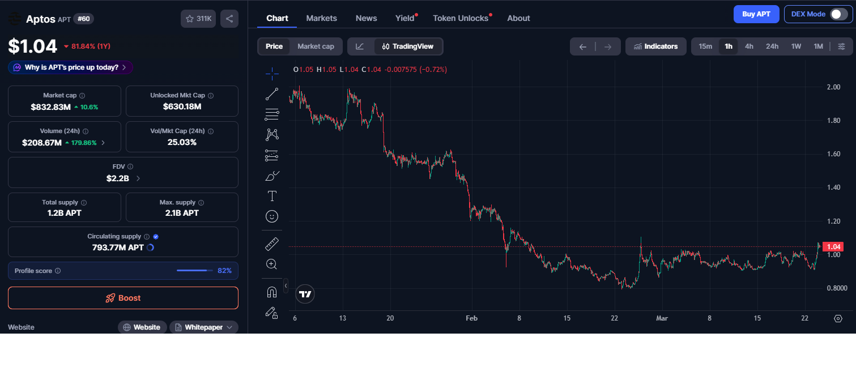
Task: Expand the Whitepaper dropdown
Action: pos(204,327)
